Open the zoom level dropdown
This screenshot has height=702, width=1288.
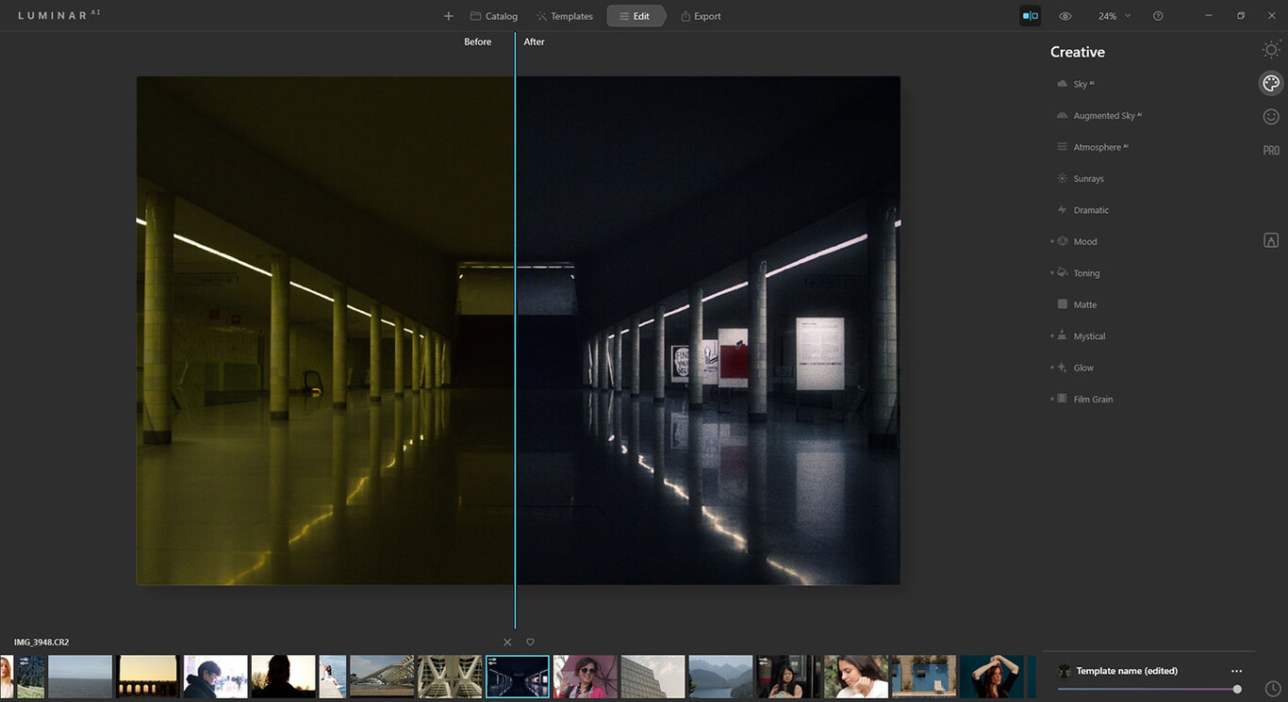pyautogui.click(x=1114, y=15)
